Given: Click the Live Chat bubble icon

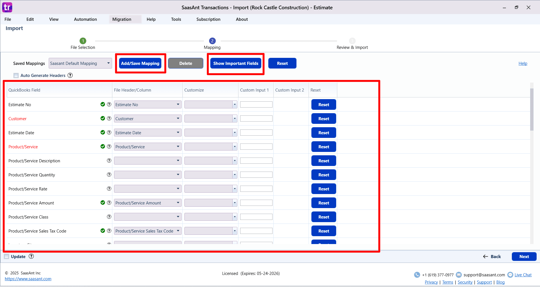Looking at the screenshot, I should pos(510,275).
